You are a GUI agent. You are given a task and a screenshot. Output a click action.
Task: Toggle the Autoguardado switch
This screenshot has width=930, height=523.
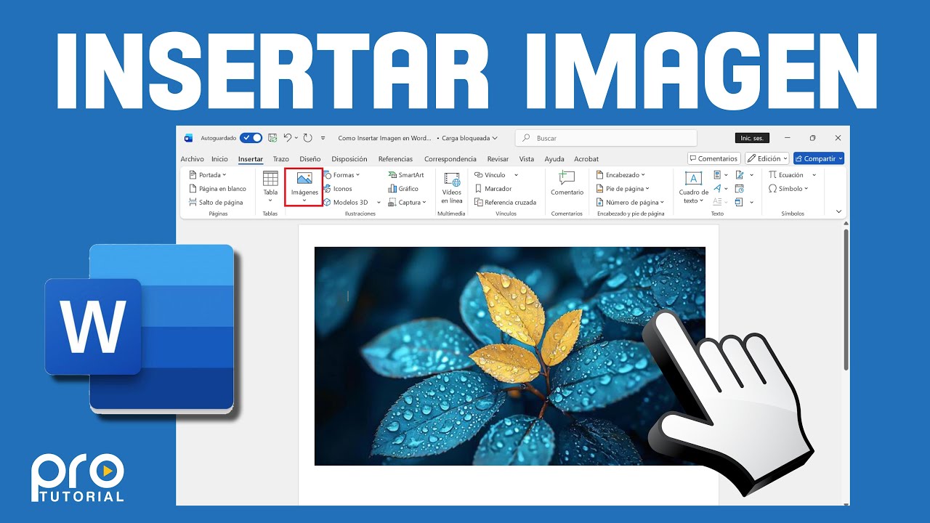[251, 138]
